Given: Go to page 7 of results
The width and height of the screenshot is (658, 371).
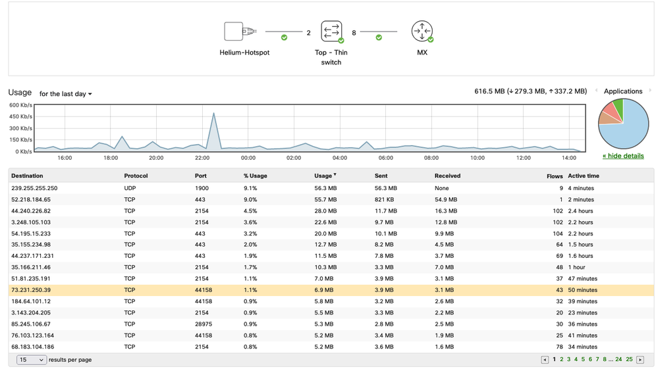Looking at the screenshot, I should tap(597, 359).
